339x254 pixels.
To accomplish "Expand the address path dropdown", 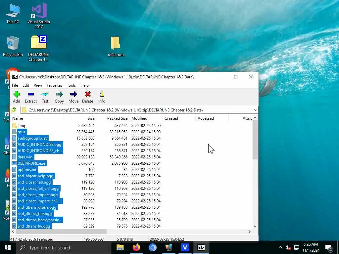I will (255, 110).
